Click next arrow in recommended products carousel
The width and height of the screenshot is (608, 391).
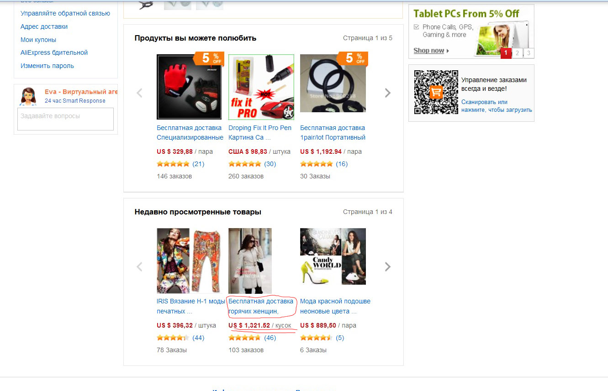[x=388, y=93]
